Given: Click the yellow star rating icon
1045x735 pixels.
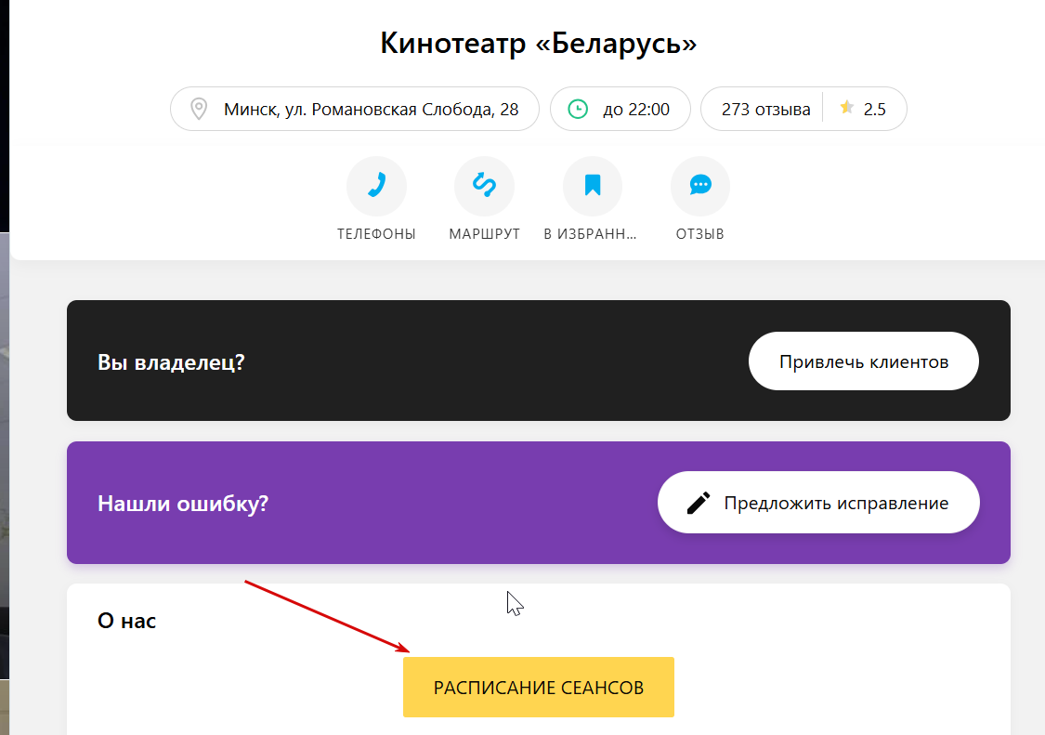Looking at the screenshot, I should coord(846,108).
